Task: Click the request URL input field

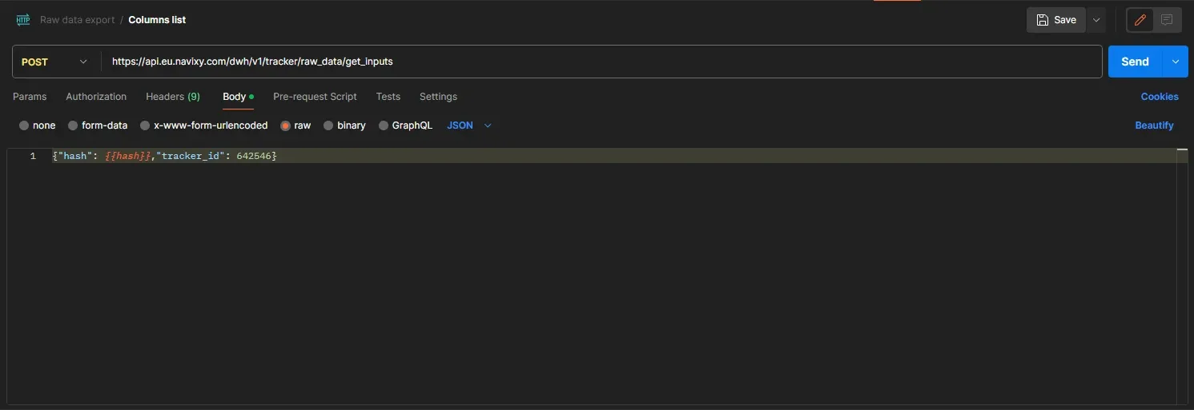Action: tap(601, 62)
